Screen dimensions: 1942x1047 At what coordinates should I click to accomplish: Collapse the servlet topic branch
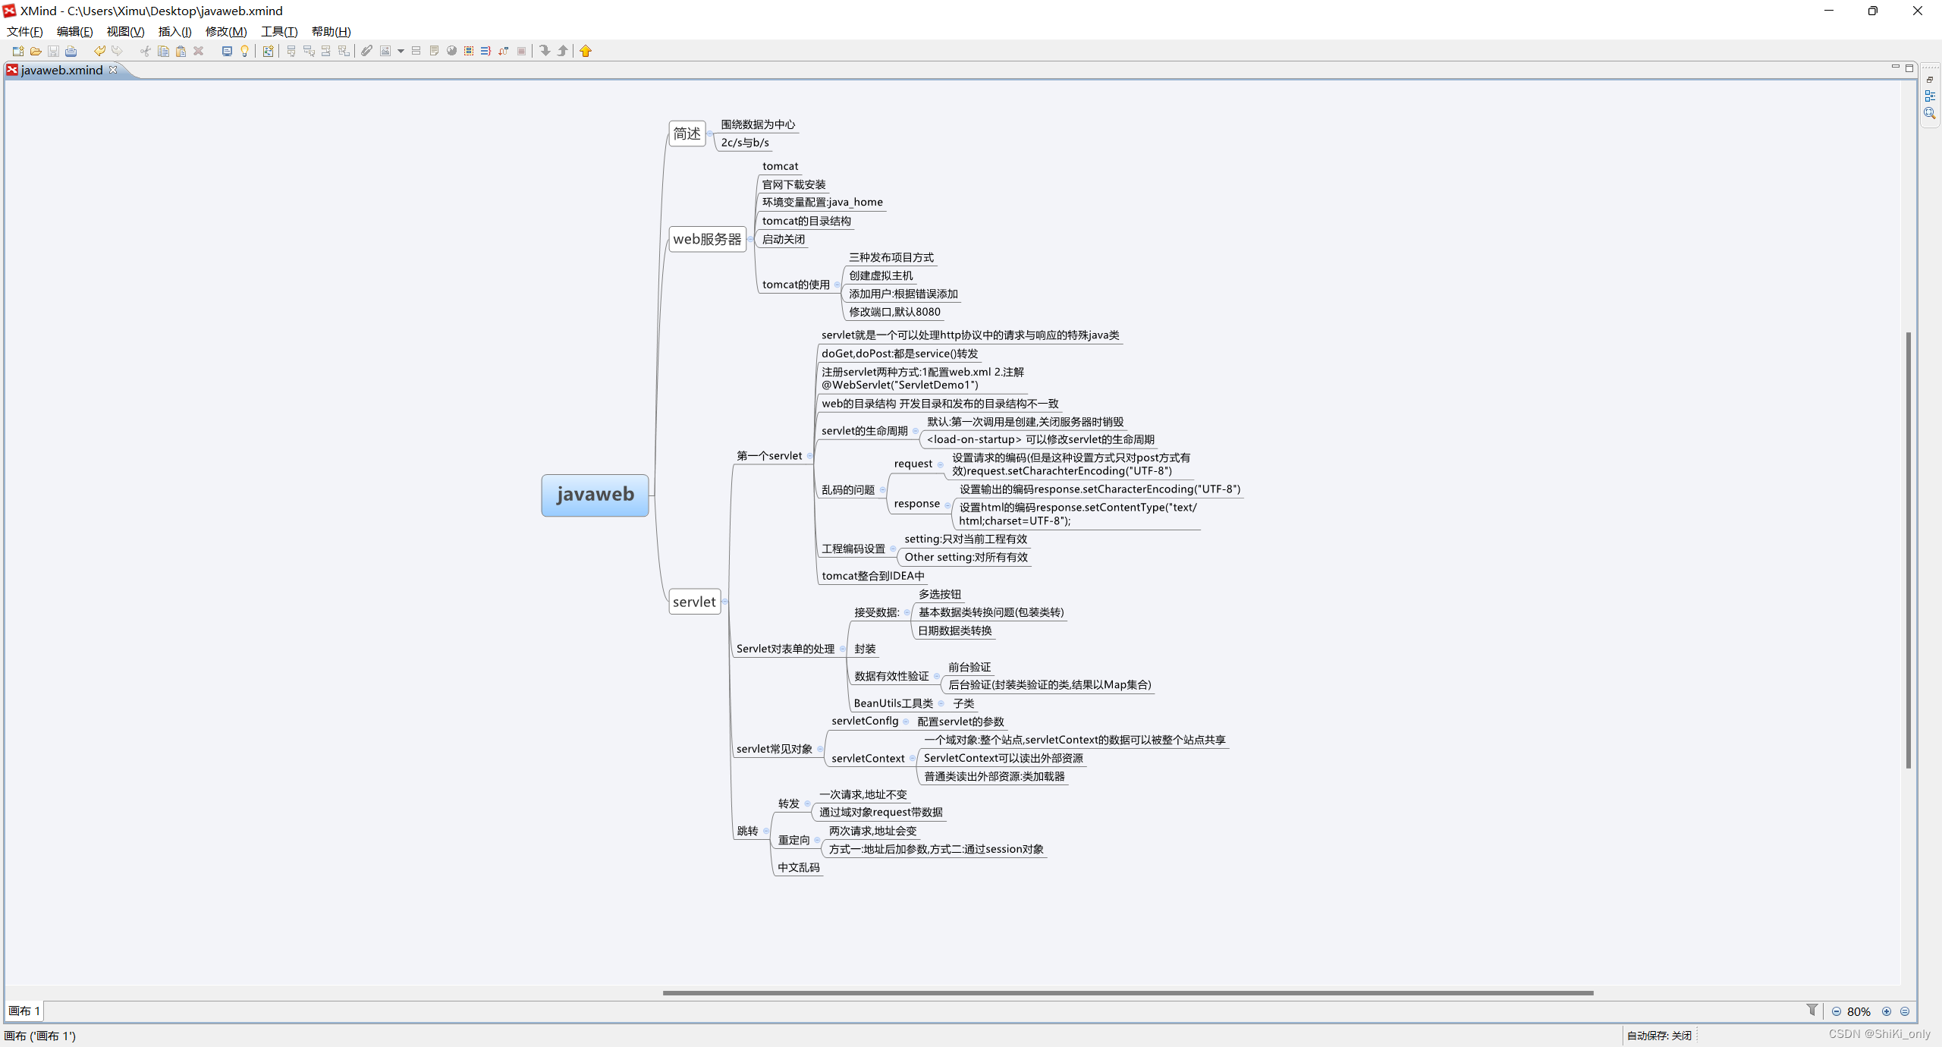click(x=725, y=602)
